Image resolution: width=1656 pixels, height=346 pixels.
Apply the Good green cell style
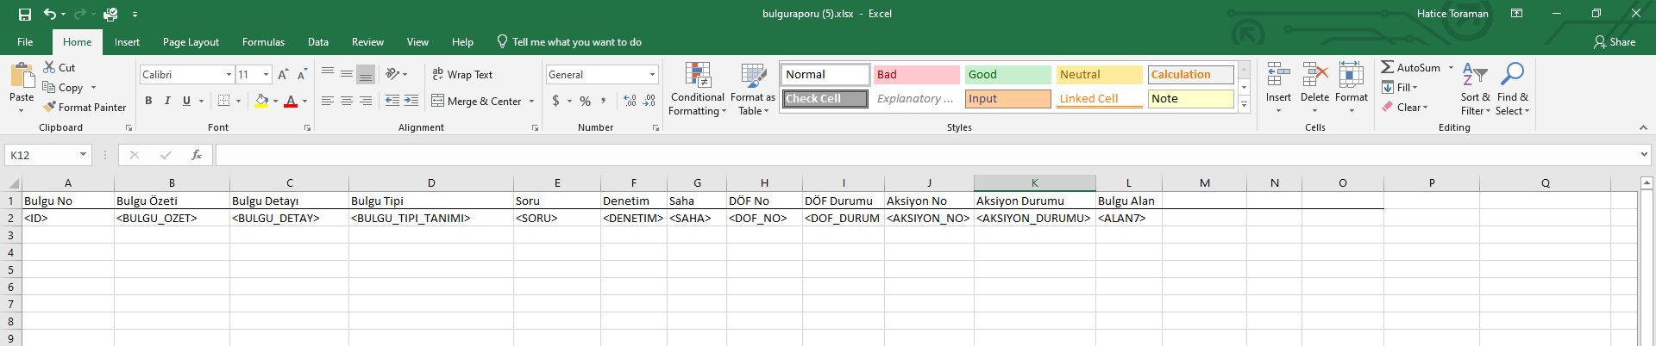click(1007, 75)
